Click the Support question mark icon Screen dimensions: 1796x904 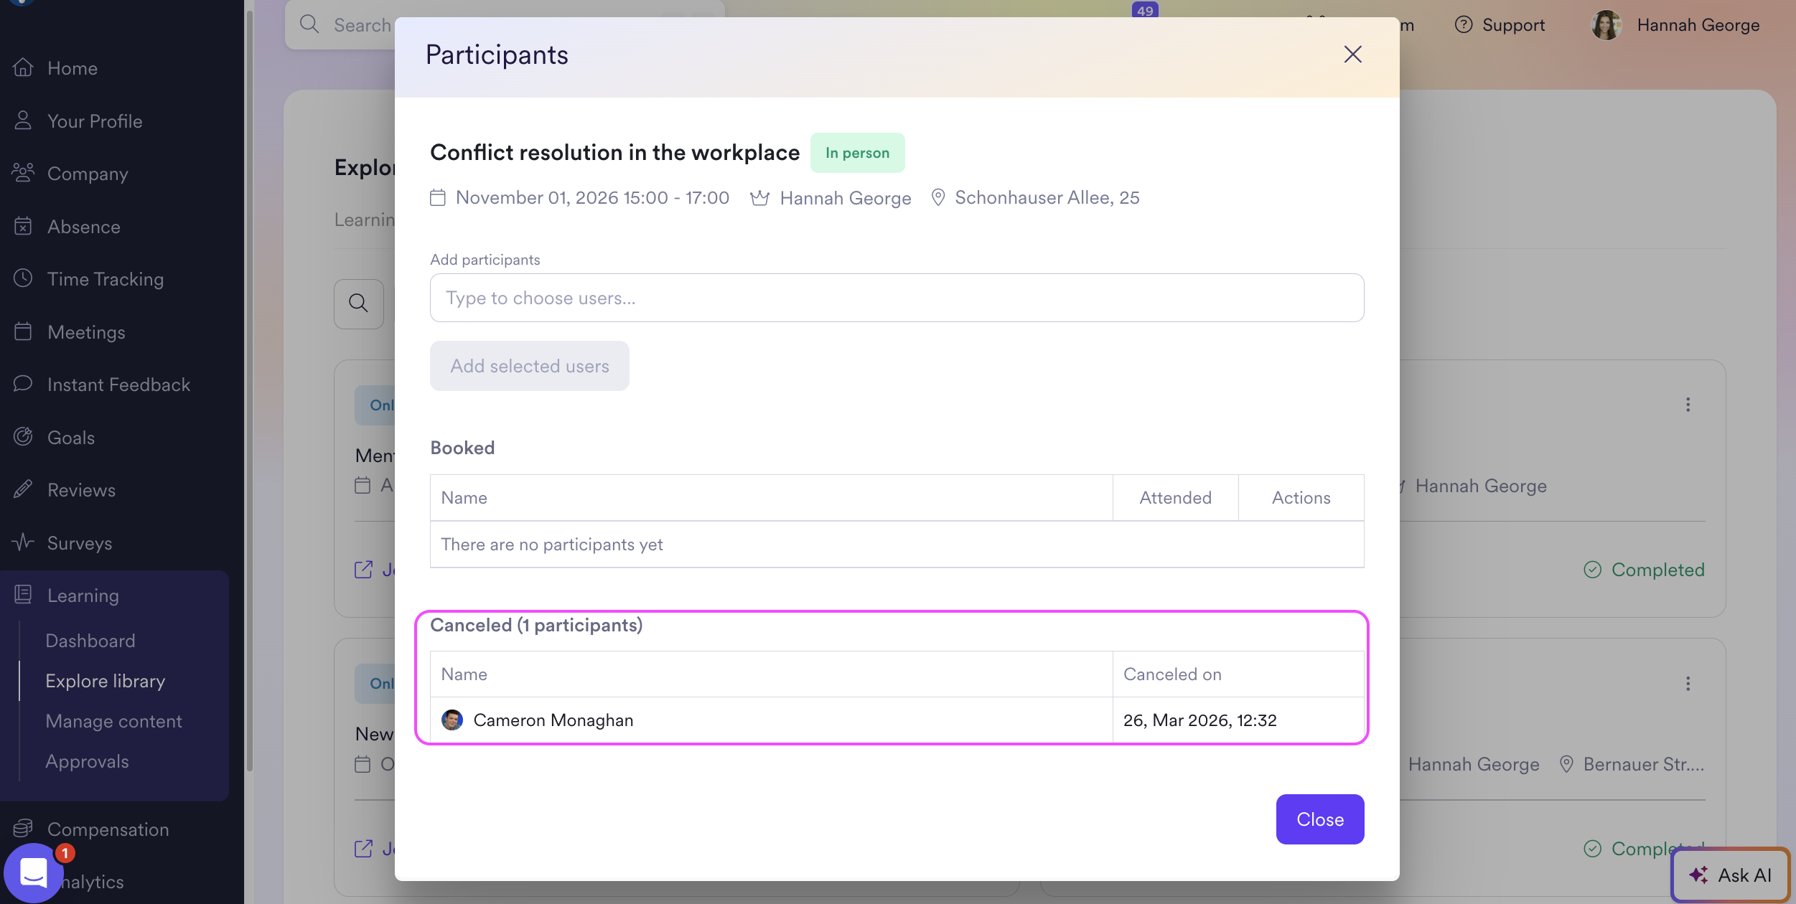click(1463, 25)
